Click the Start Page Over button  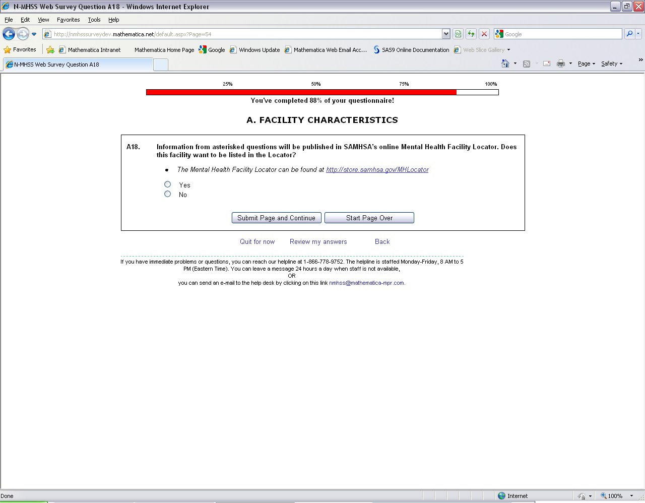click(369, 218)
